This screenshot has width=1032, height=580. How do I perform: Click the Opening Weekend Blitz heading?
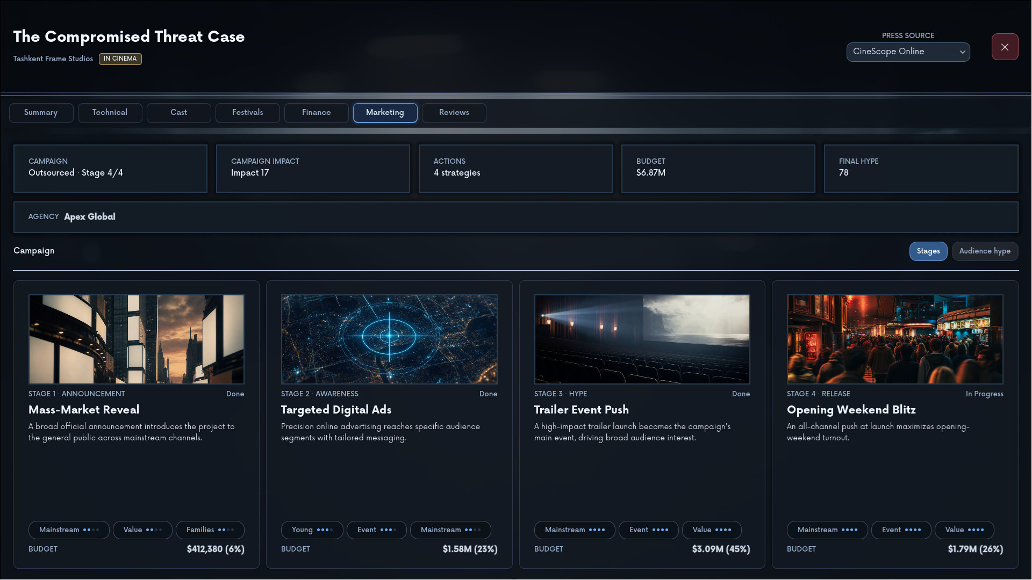(x=851, y=410)
